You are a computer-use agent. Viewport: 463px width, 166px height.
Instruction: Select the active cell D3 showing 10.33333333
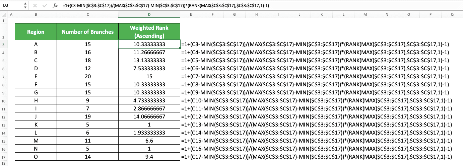pos(149,45)
